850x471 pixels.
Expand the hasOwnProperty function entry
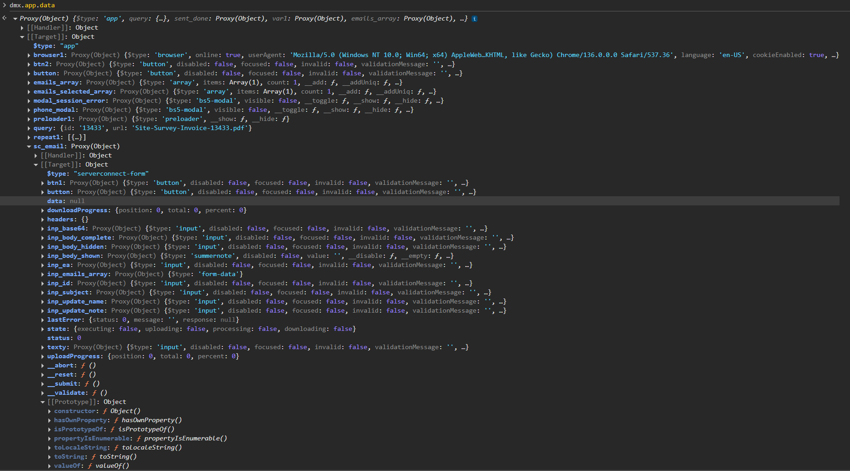(49, 420)
